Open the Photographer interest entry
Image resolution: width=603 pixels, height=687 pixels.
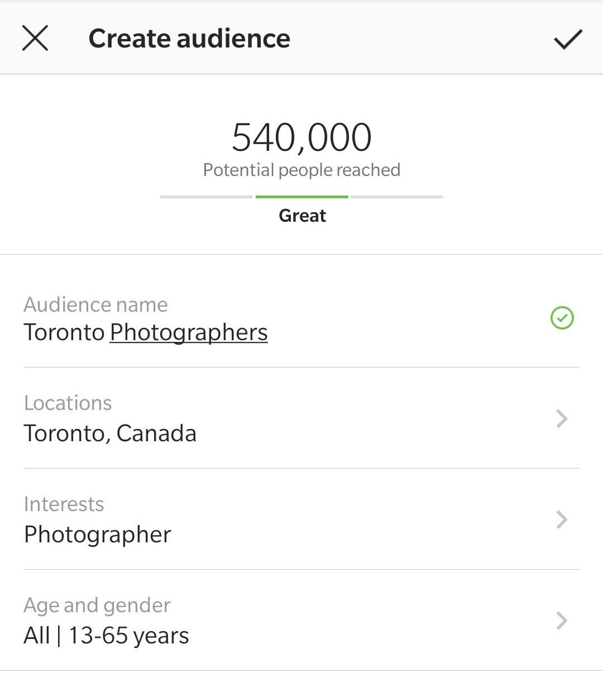coord(98,535)
